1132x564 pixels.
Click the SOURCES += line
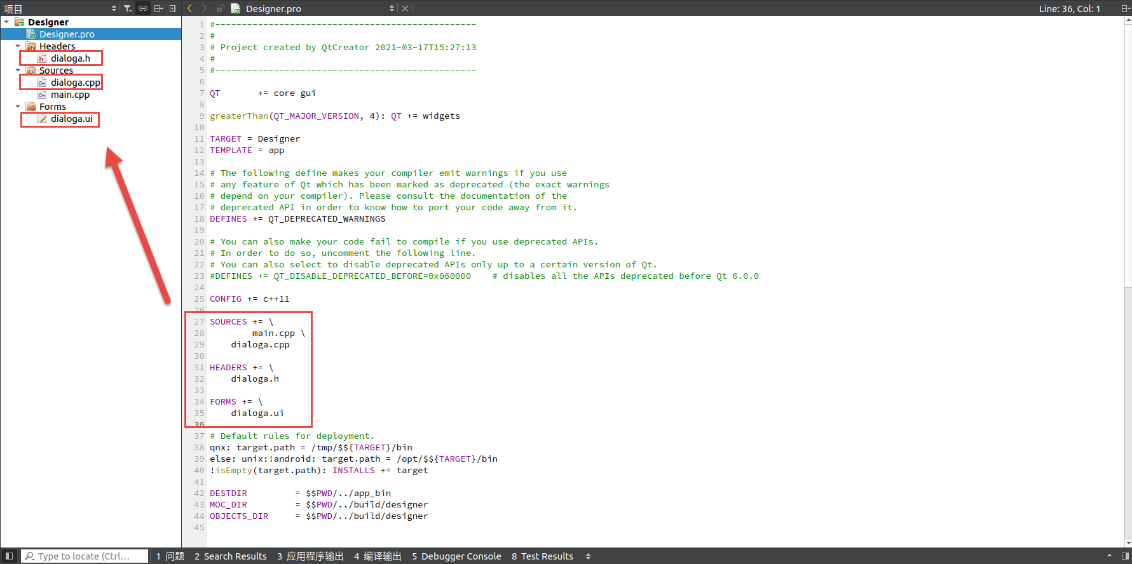pos(242,322)
